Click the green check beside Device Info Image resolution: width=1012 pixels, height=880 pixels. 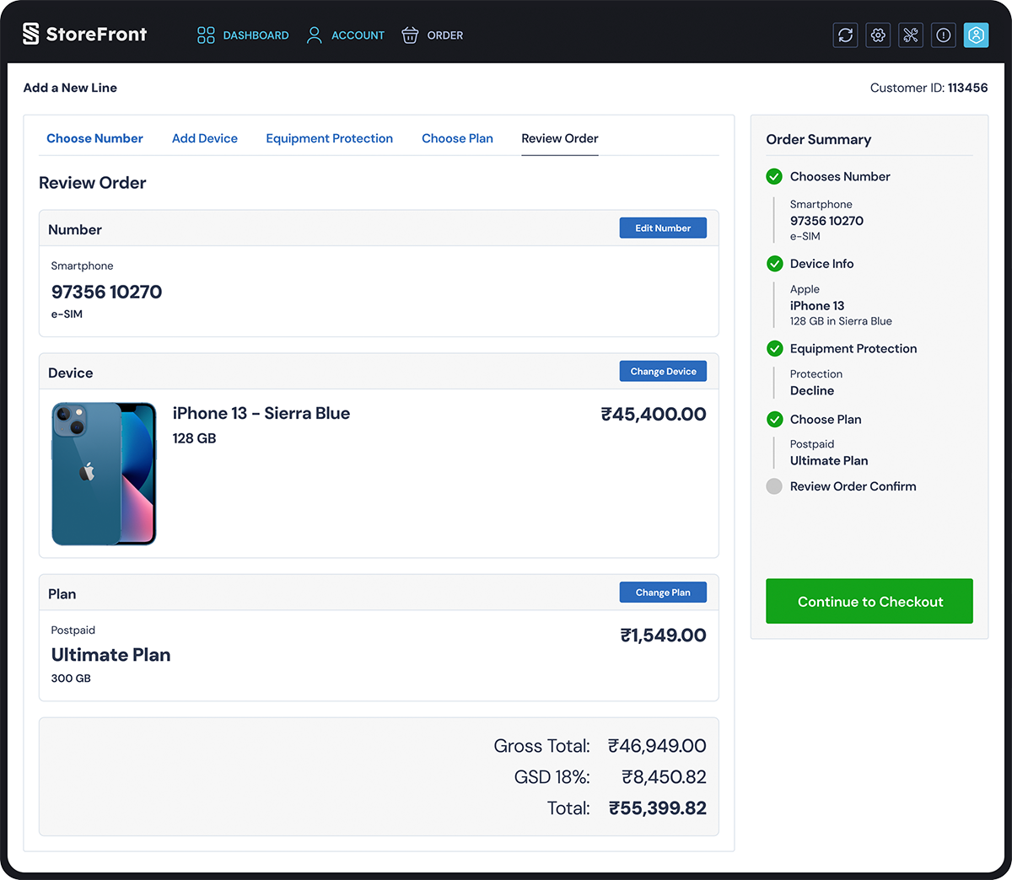[x=774, y=264]
